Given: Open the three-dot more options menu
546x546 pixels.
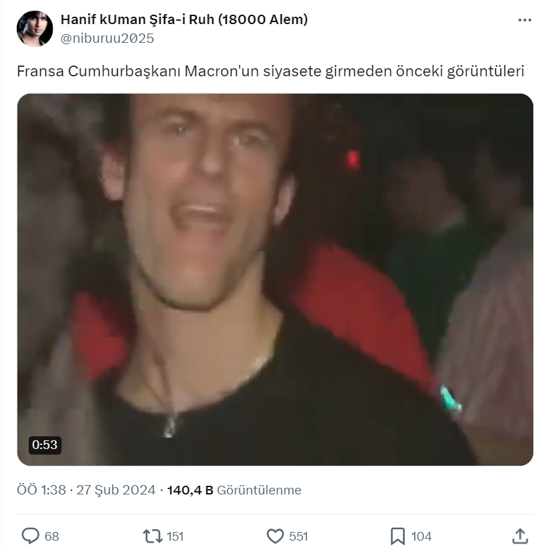Looking at the screenshot, I should (525, 20).
